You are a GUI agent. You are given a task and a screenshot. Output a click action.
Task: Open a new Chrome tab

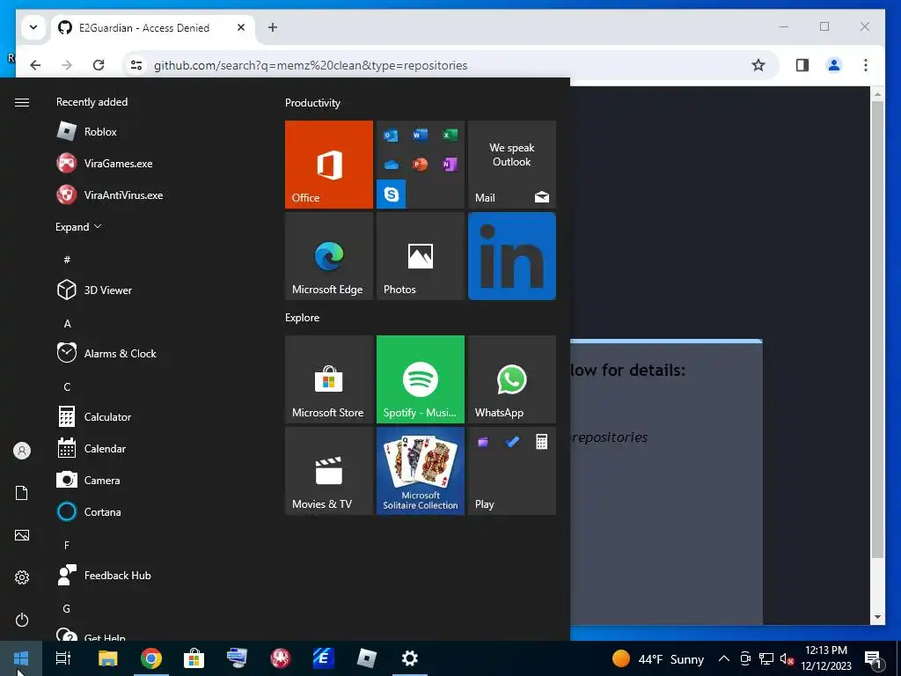click(273, 27)
